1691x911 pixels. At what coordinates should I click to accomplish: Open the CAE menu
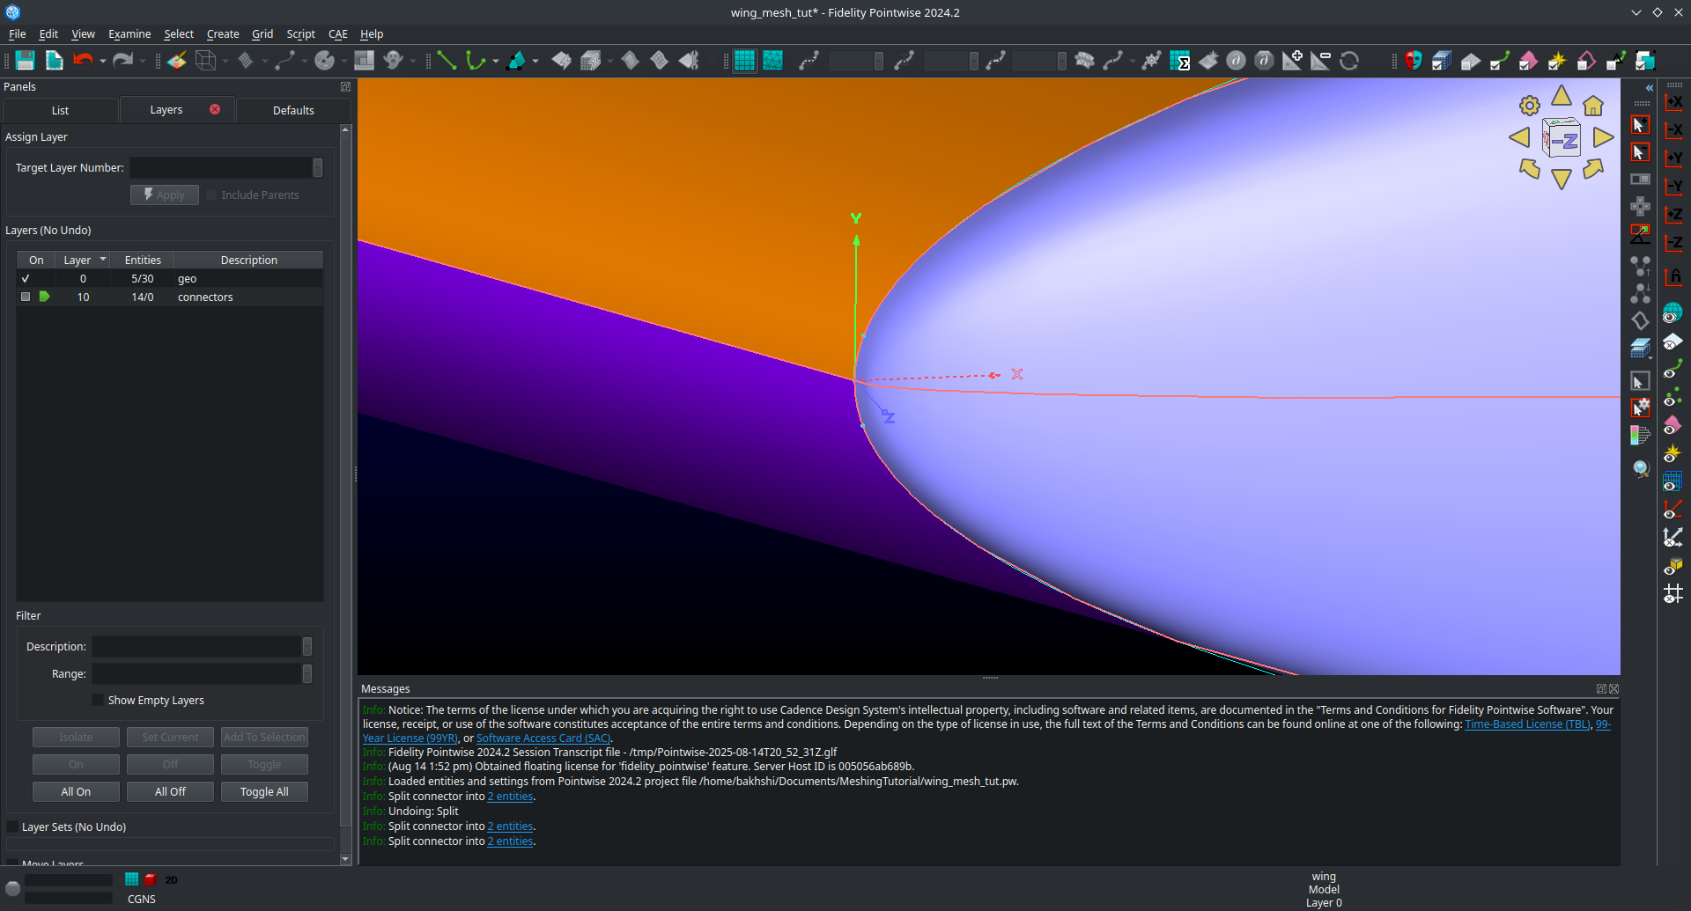pos(337,34)
